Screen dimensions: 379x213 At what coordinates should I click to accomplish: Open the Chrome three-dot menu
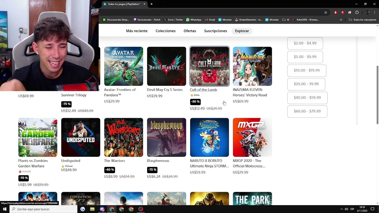tap(375, 12)
